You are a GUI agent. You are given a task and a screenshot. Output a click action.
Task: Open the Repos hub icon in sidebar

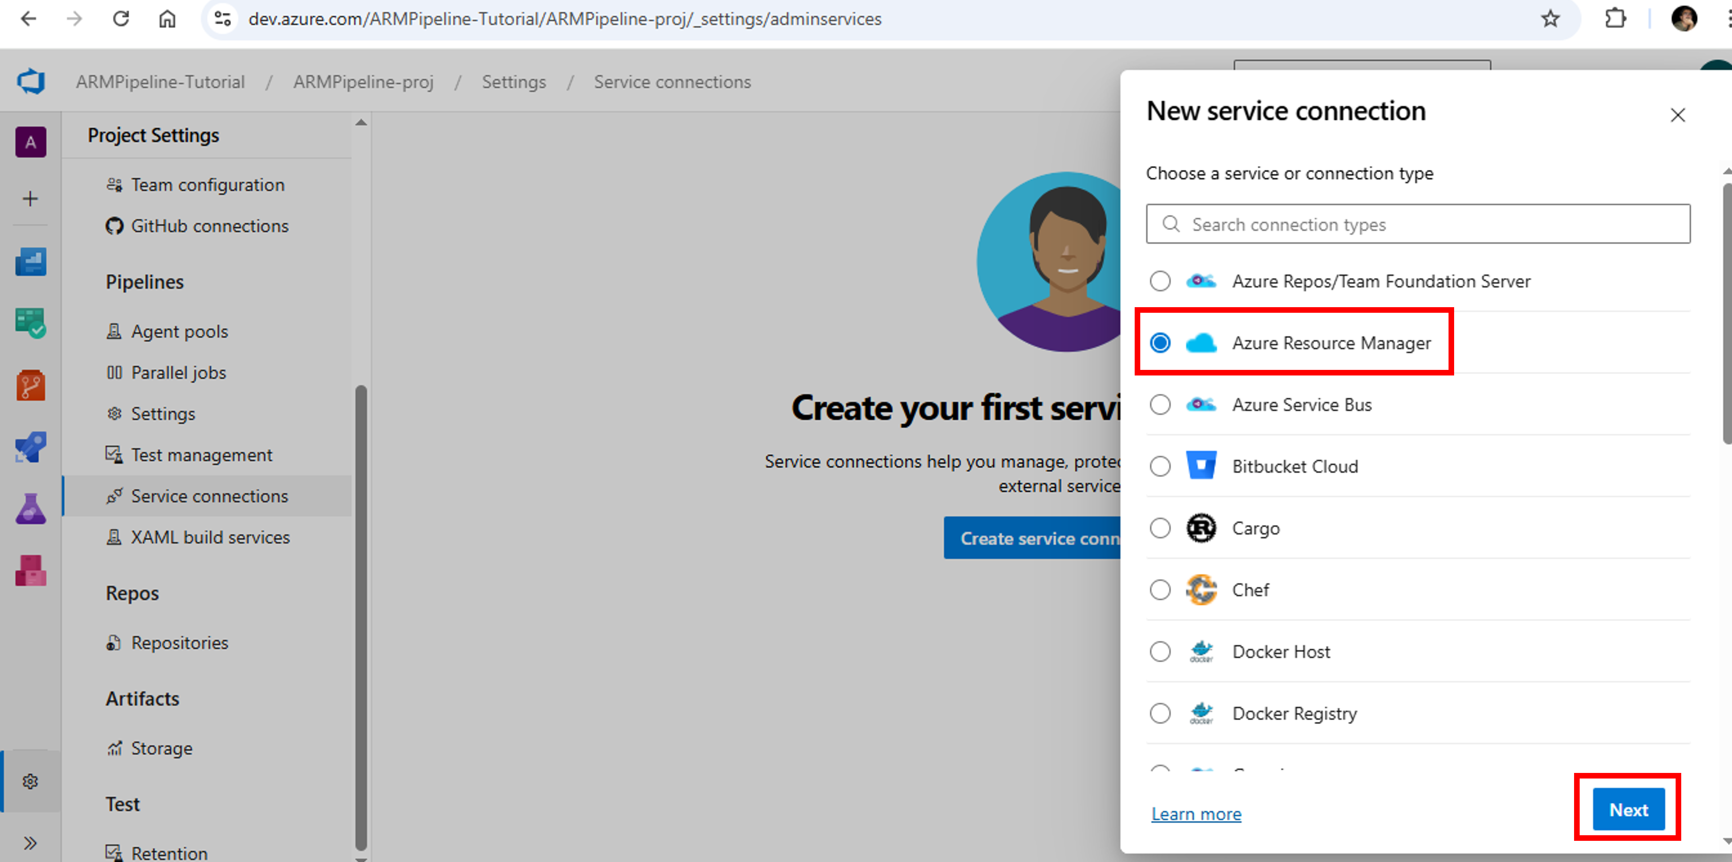click(x=30, y=385)
